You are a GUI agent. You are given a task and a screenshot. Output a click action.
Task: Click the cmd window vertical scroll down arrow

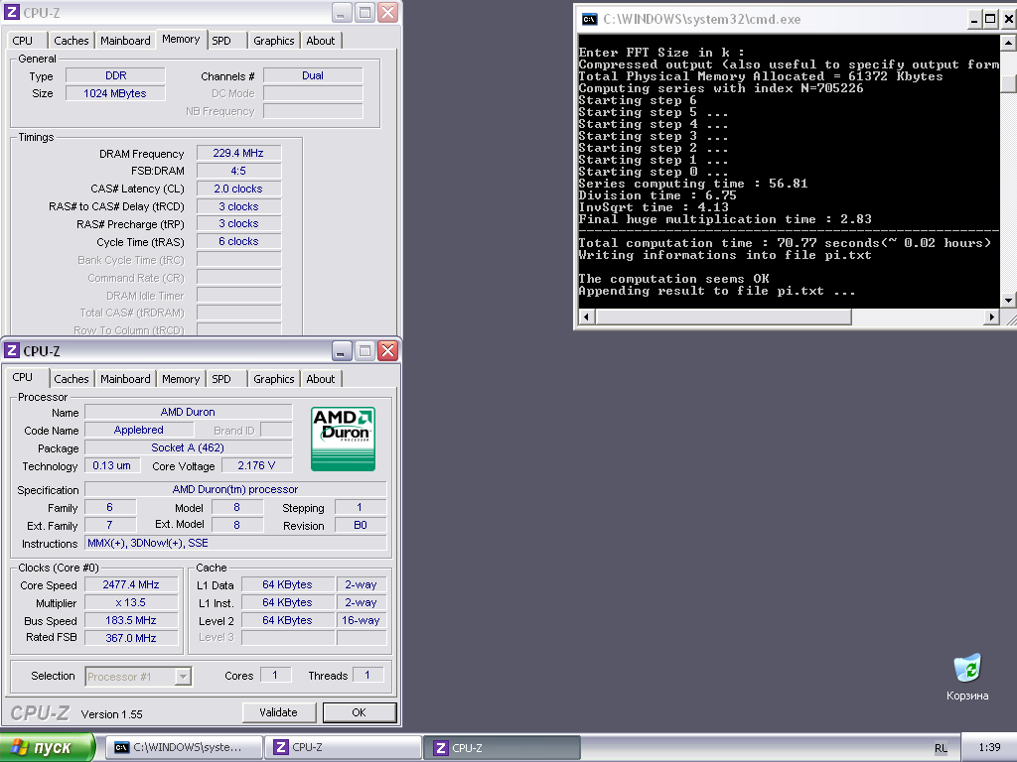1008,300
